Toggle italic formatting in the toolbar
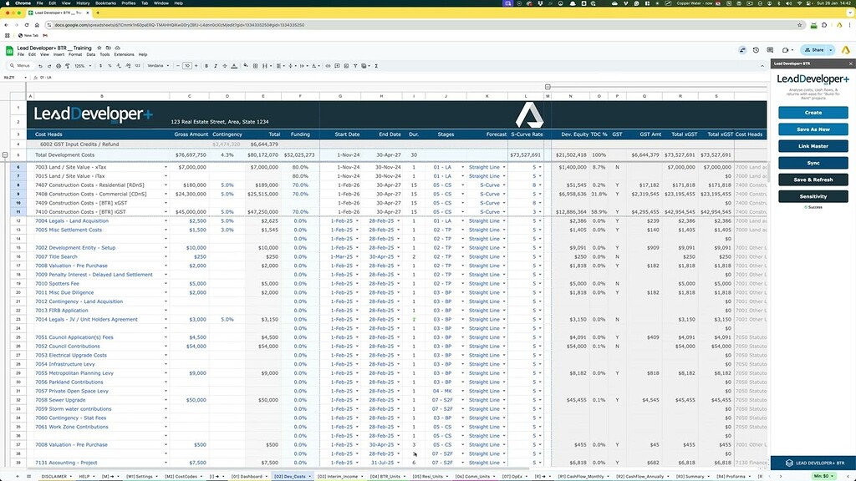 pos(216,66)
